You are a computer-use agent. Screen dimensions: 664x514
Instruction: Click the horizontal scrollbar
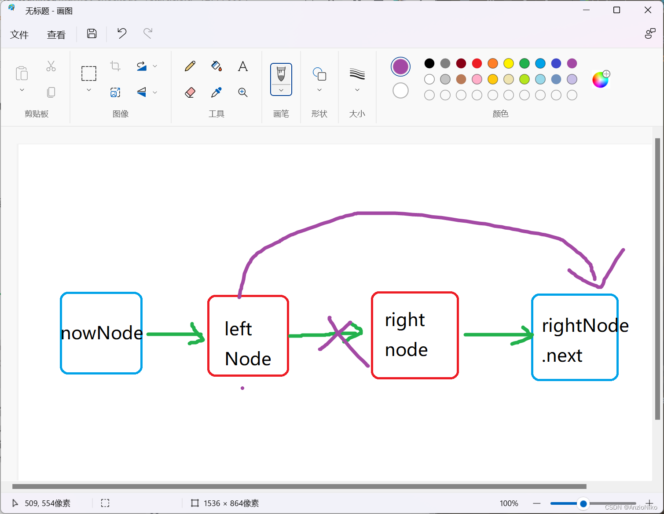coord(299,486)
